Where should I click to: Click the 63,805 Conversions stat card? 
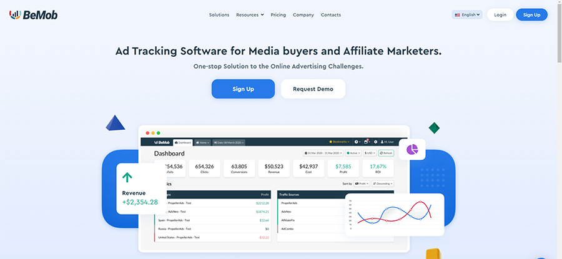[x=239, y=169]
